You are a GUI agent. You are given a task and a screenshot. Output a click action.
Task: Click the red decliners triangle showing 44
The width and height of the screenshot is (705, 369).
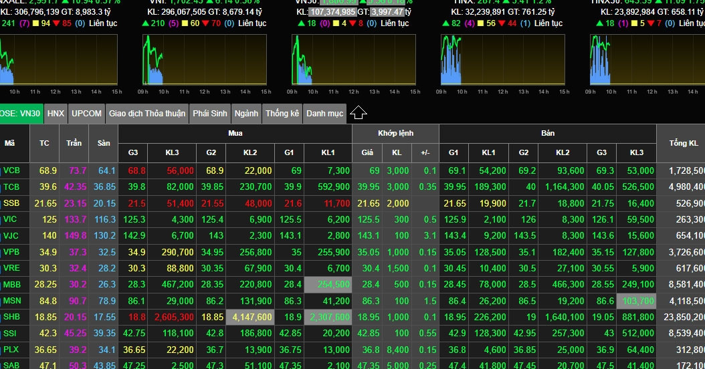[503, 23]
